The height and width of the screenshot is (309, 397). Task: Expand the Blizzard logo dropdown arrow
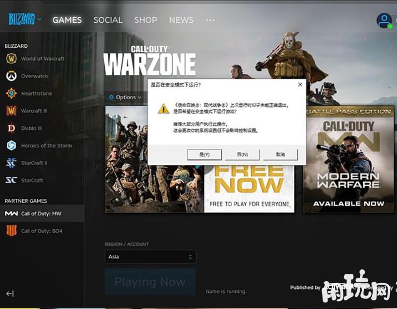39,19
